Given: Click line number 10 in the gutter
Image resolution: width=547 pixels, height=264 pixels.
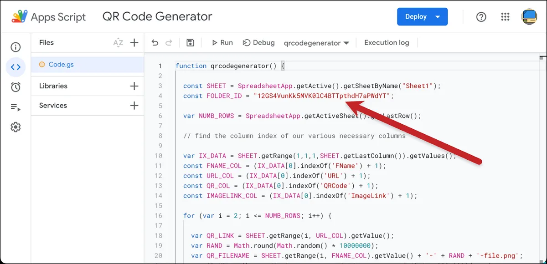Looking at the screenshot, I should pos(159,156).
